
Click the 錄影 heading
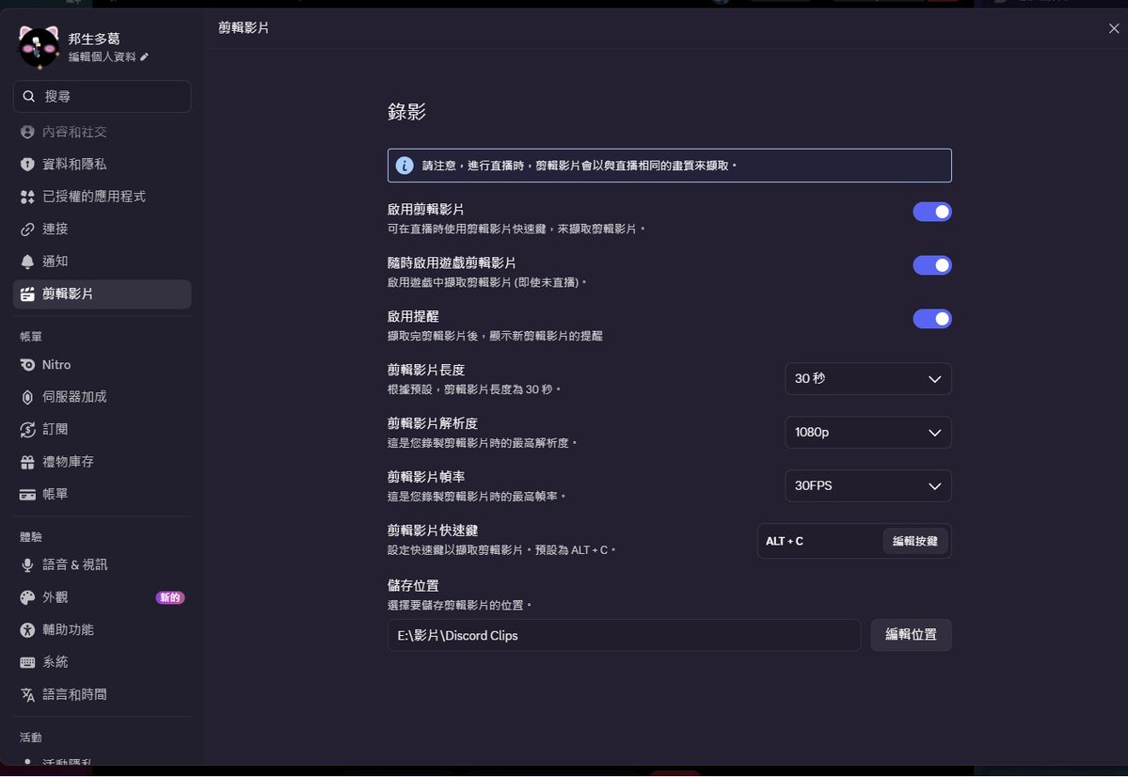click(x=407, y=112)
